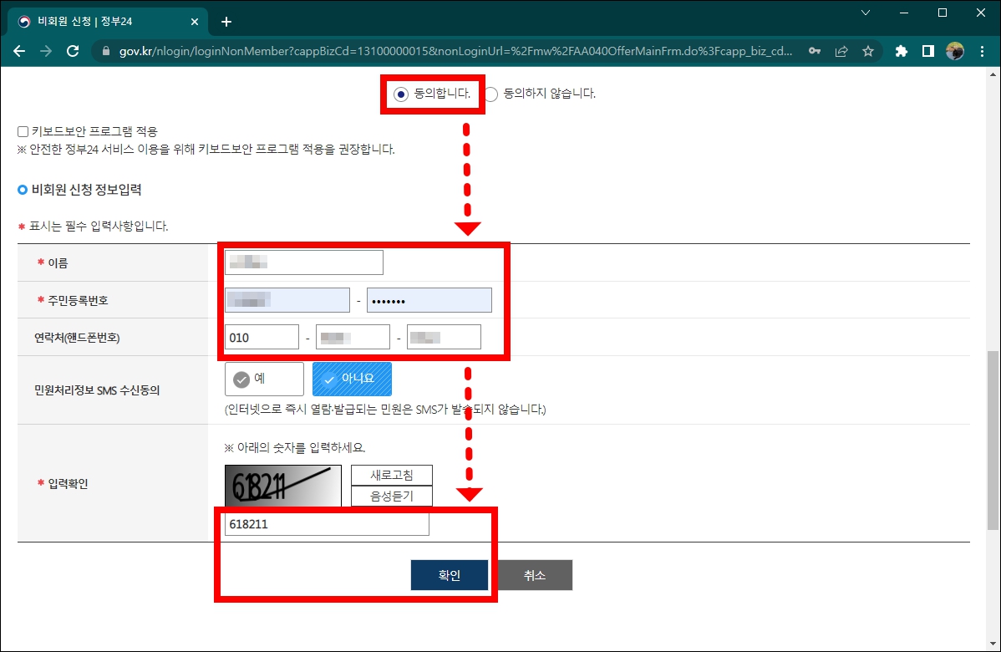1001x652 pixels.
Task: Click the share page icon in address bar
Action: point(841,51)
